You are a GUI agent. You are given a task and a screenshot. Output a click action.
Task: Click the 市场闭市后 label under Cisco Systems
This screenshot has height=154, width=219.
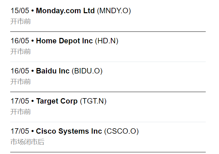(27, 142)
